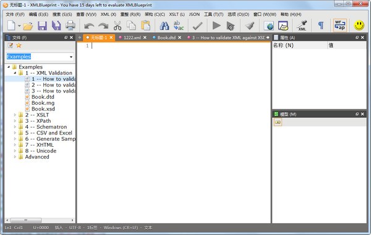Run with the play arrow icon

[216, 25]
